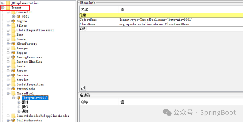Collapse the Tomcat tree node
This screenshot has width=243, height=122.
point(3,8)
